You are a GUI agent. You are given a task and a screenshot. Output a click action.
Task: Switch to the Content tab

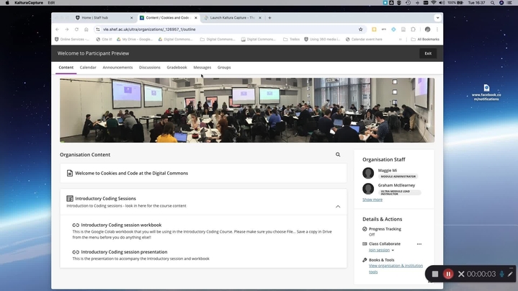66,68
